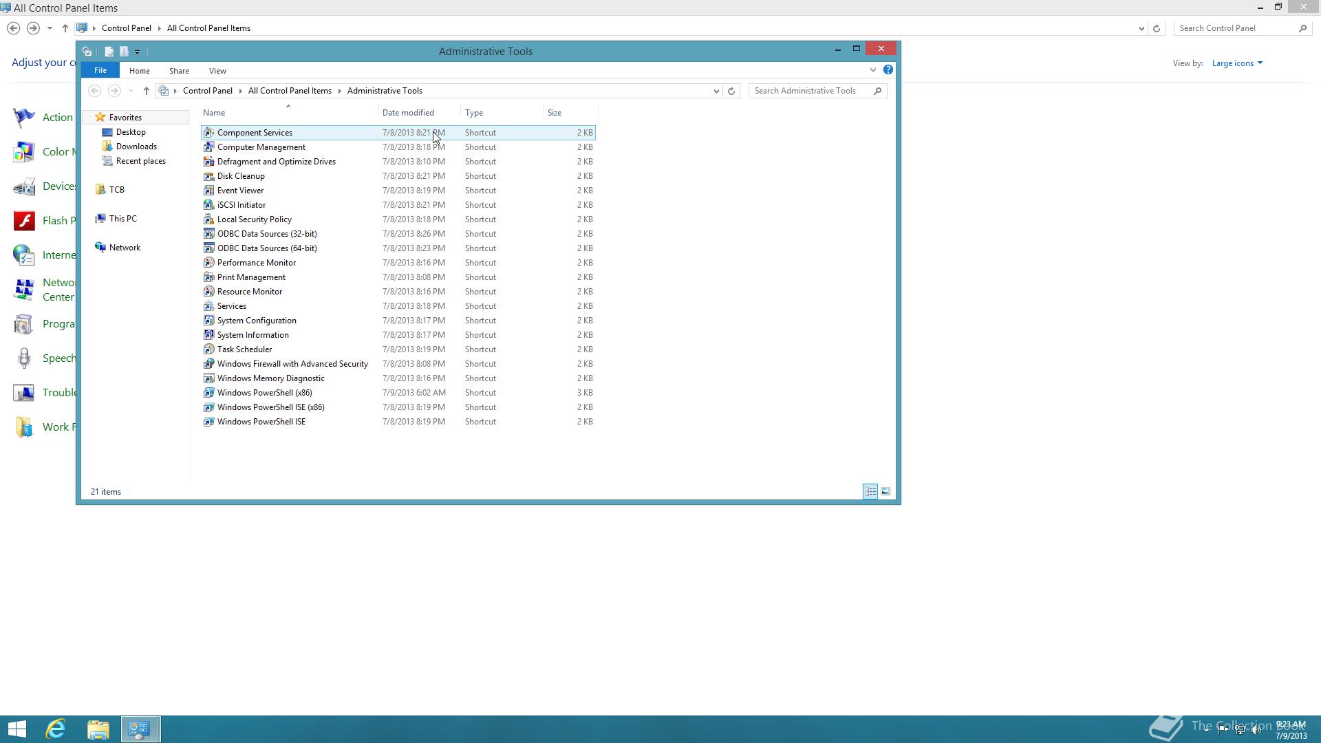
Task: Sort by the Type column header
Action: click(x=501, y=113)
